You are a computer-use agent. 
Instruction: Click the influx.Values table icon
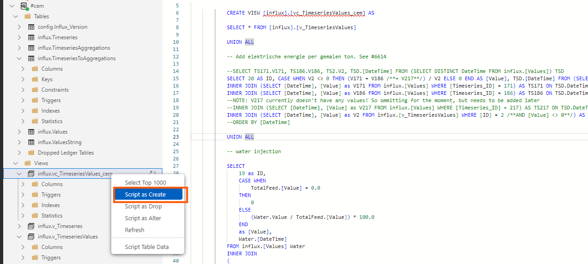(x=31, y=132)
